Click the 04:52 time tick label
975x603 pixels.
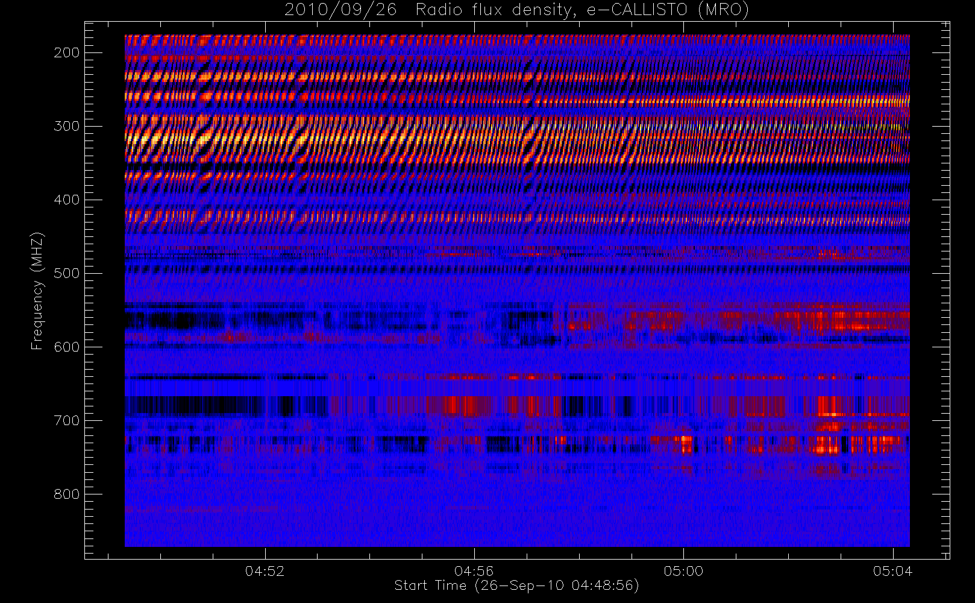coord(265,571)
